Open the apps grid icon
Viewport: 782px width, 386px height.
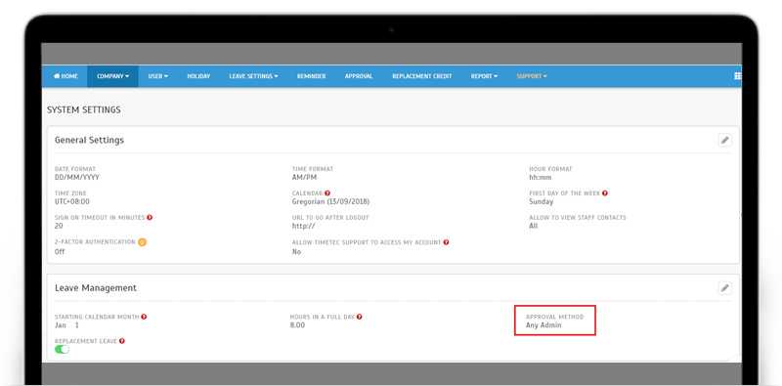738,76
